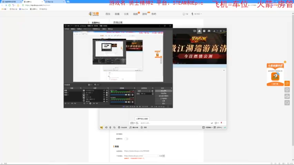294x165 pixels.
Task: Open the emoji picker in companion chat box
Action: tap(132, 123)
